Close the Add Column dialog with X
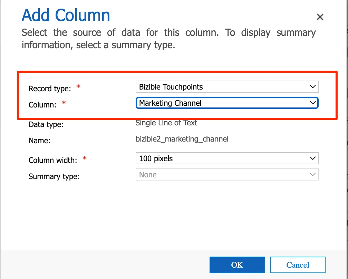 coord(320,17)
